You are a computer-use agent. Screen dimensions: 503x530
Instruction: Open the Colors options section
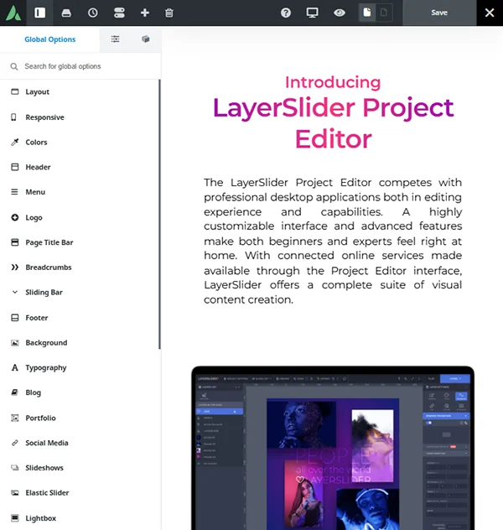(x=36, y=143)
